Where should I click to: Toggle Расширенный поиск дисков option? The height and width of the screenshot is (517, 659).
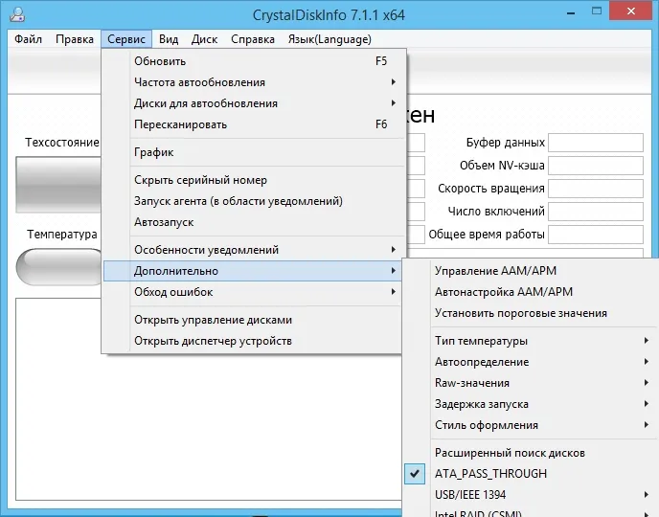click(x=531, y=453)
